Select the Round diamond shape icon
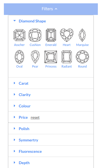The height and width of the screenshot is (168, 102). click(x=82, y=57)
